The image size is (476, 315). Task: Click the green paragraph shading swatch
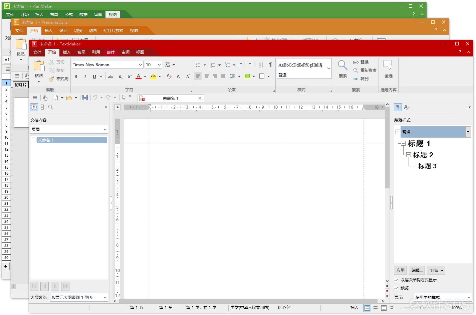coord(247,76)
